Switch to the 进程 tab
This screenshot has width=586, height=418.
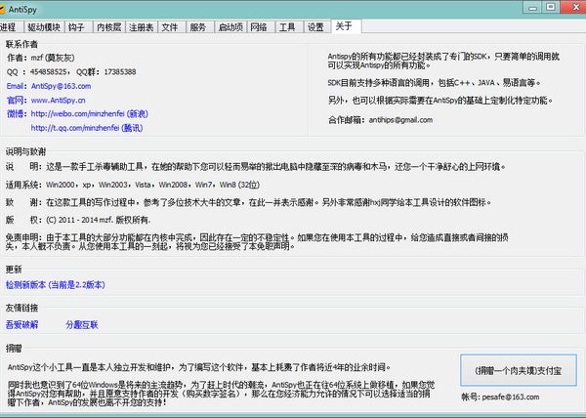pos(9,26)
